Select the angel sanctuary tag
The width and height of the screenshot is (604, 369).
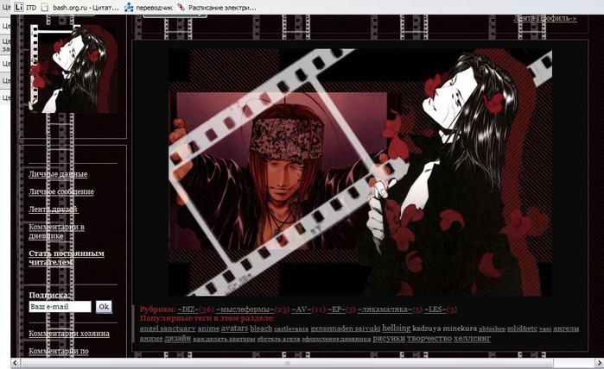(x=168, y=328)
